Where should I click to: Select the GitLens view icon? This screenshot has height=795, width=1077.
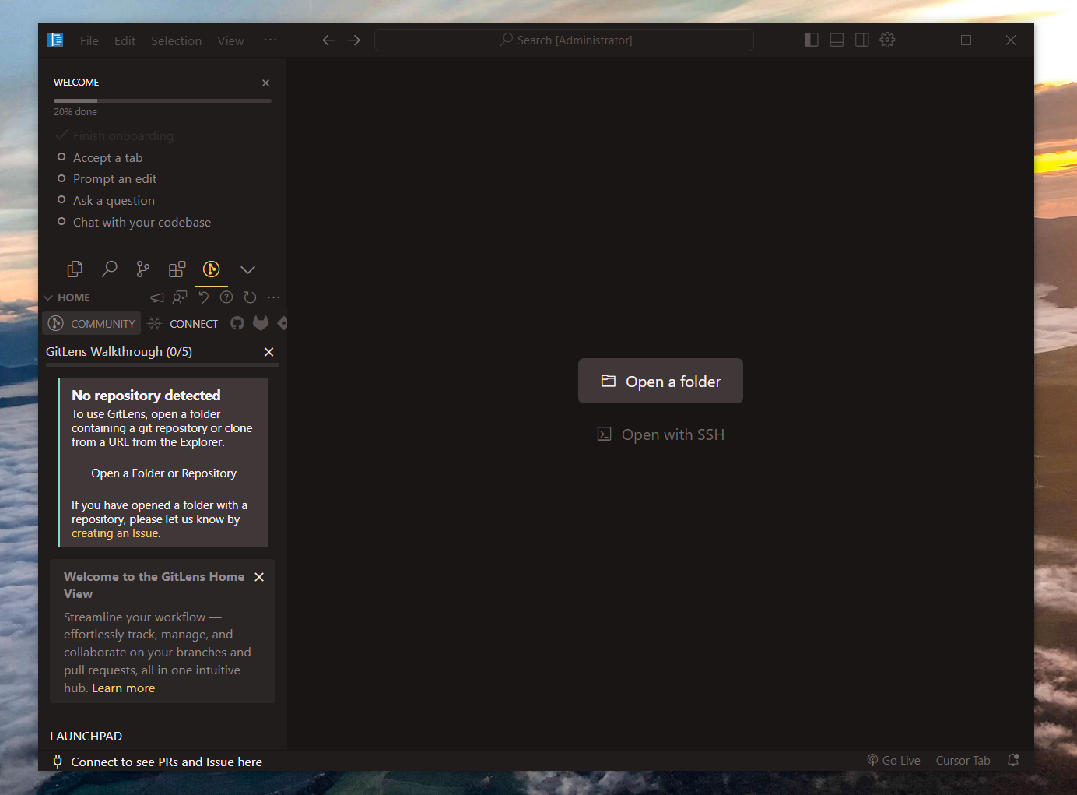[211, 269]
